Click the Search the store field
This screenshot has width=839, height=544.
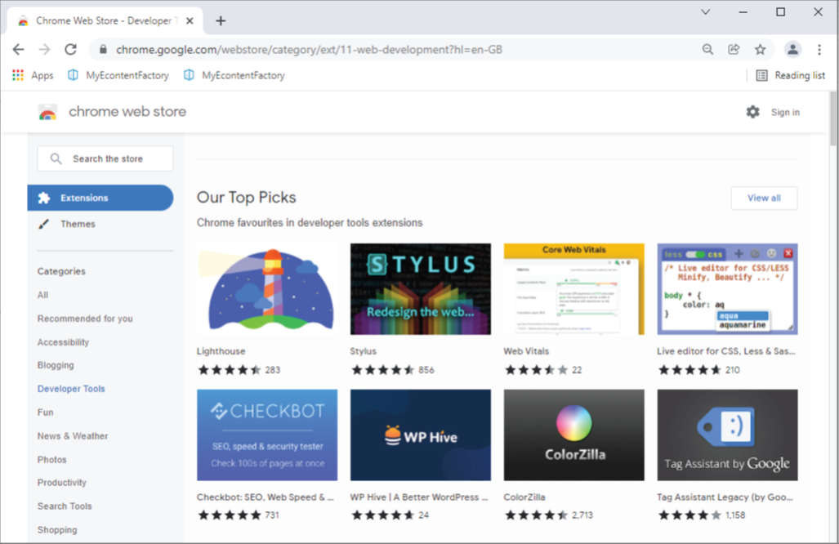(x=105, y=158)
